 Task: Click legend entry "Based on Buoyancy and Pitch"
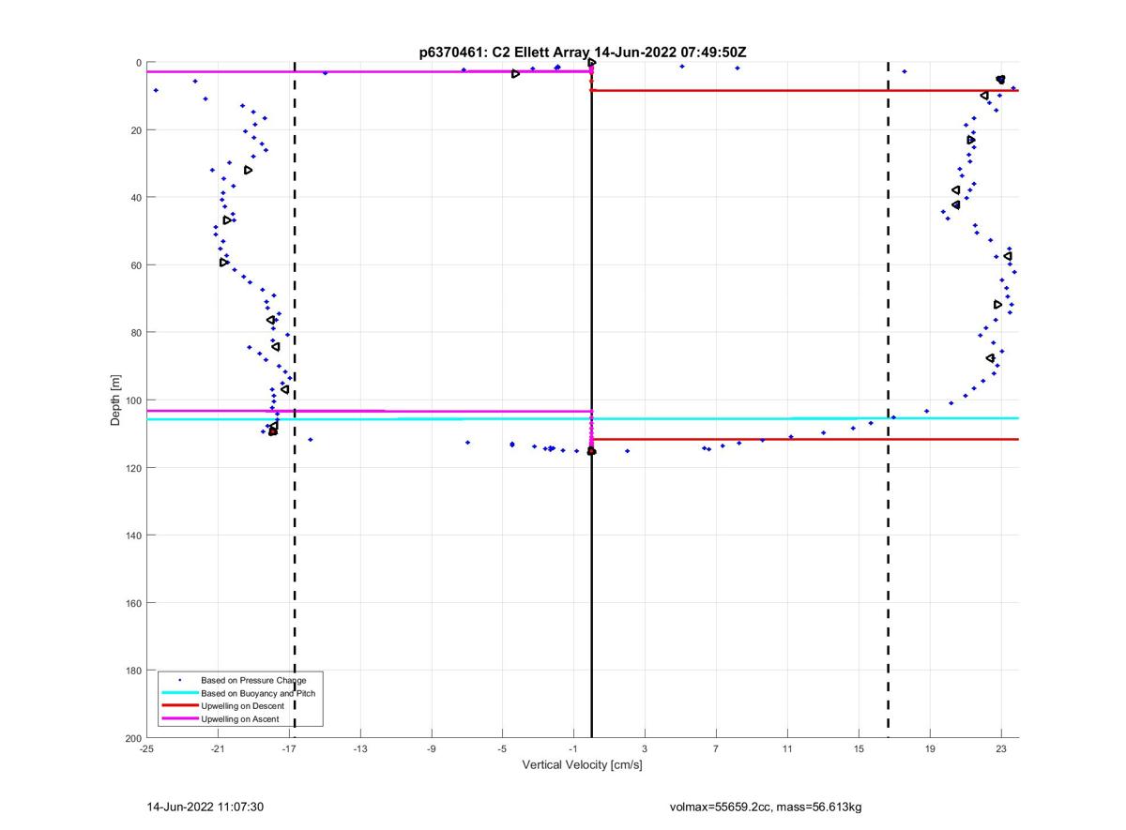[258, 693]
